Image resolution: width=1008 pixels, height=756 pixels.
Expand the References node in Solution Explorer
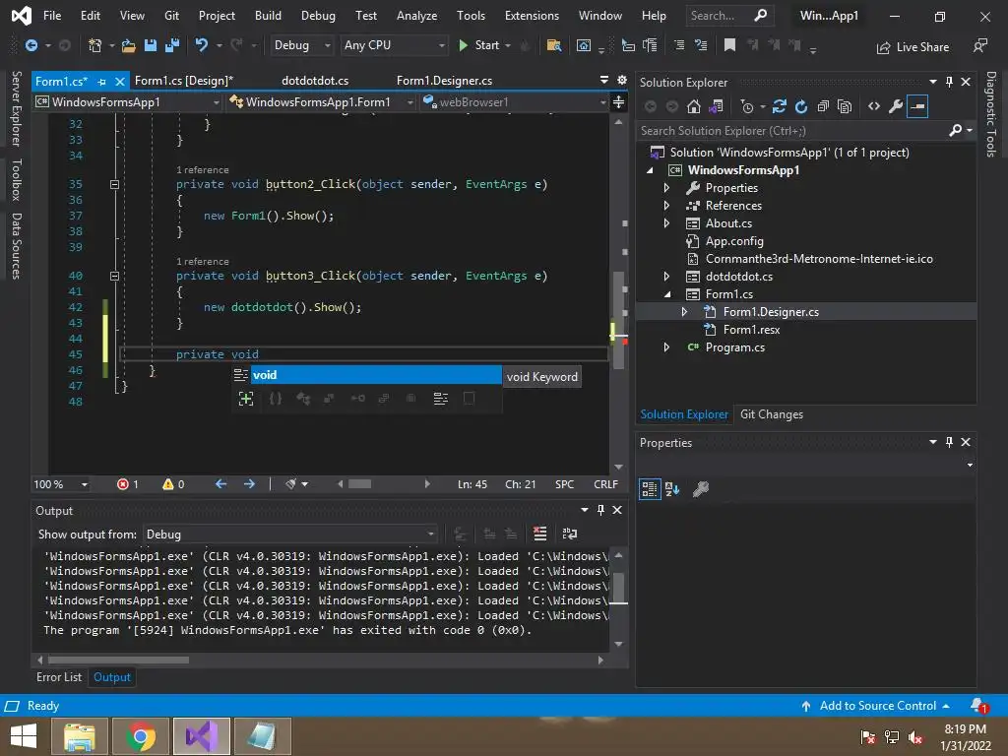(666, 206)
